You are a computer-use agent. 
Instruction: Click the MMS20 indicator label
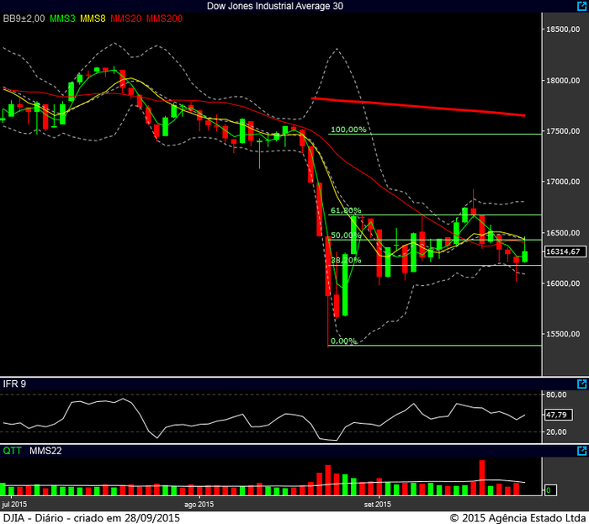coord(126,19)
